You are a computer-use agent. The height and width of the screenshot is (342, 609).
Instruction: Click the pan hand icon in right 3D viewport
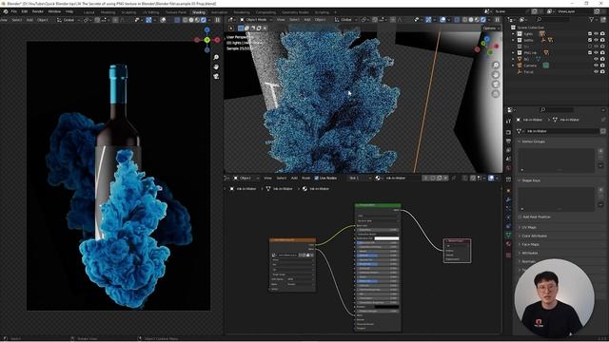496,74
